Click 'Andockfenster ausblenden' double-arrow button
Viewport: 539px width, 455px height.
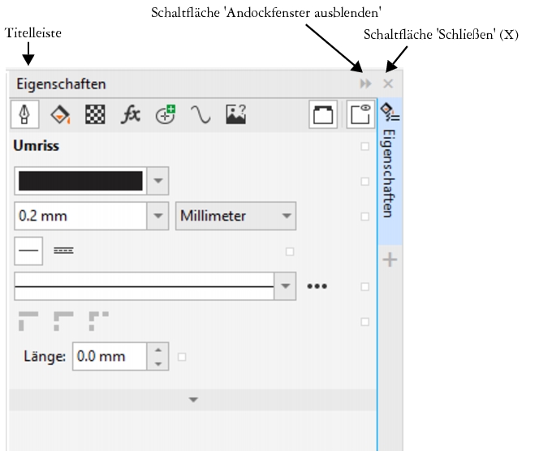366,84
